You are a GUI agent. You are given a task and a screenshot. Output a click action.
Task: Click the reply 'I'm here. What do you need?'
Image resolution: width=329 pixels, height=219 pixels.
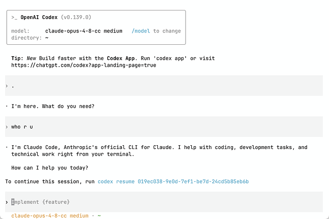pos(53,106)
